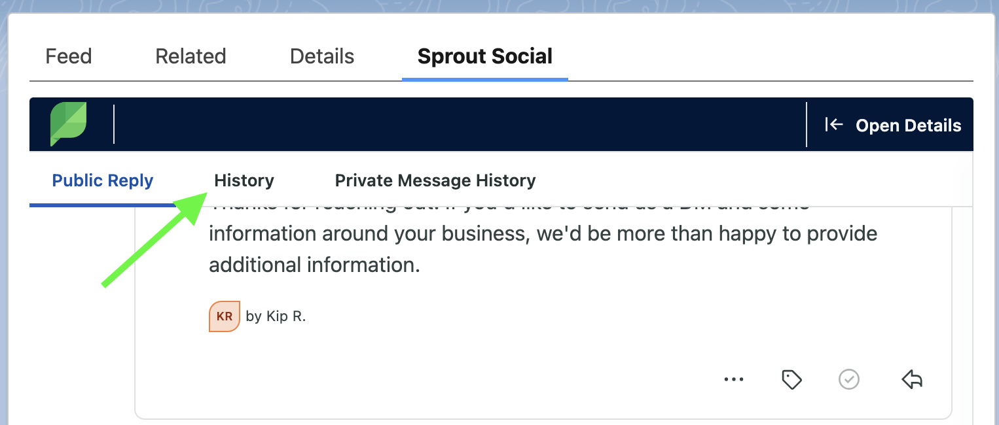
Task: Select the KR avatar badge
Action: point(225,316)
